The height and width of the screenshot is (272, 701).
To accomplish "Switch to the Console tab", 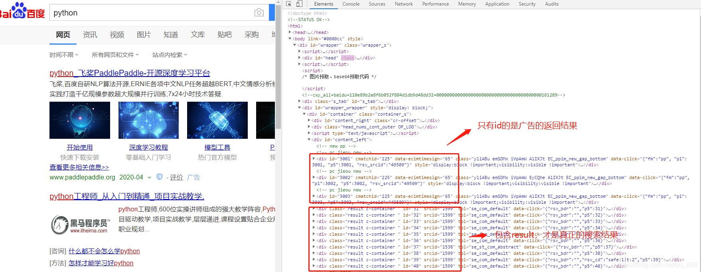I will point(351,4).
